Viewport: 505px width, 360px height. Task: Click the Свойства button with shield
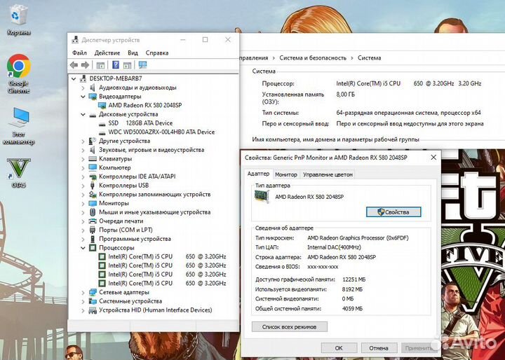tap(393, 212)
